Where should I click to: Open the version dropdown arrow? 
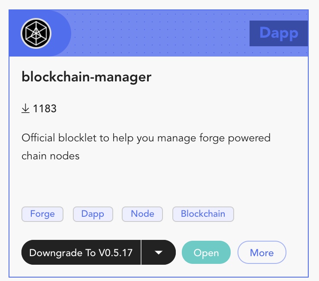pos(159,253)
